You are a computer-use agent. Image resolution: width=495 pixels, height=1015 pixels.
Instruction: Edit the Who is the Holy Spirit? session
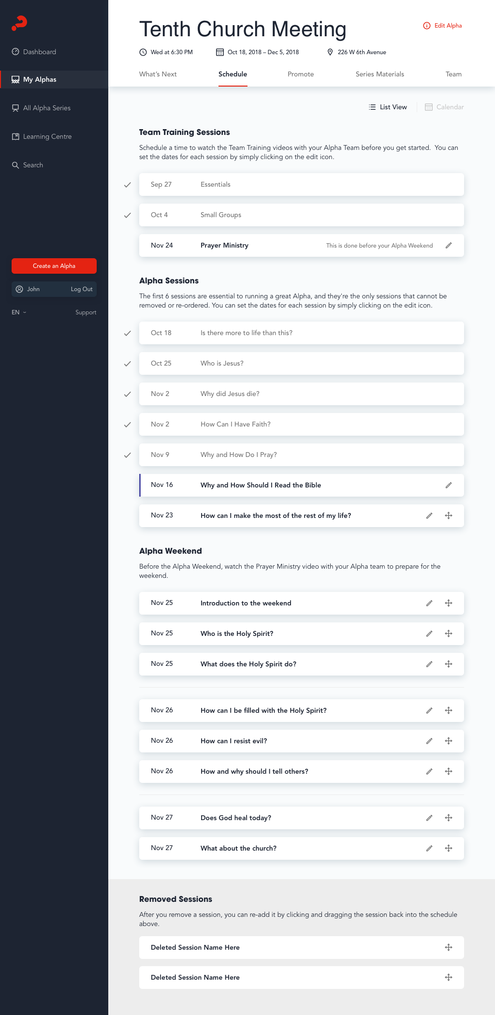point(429,634)
